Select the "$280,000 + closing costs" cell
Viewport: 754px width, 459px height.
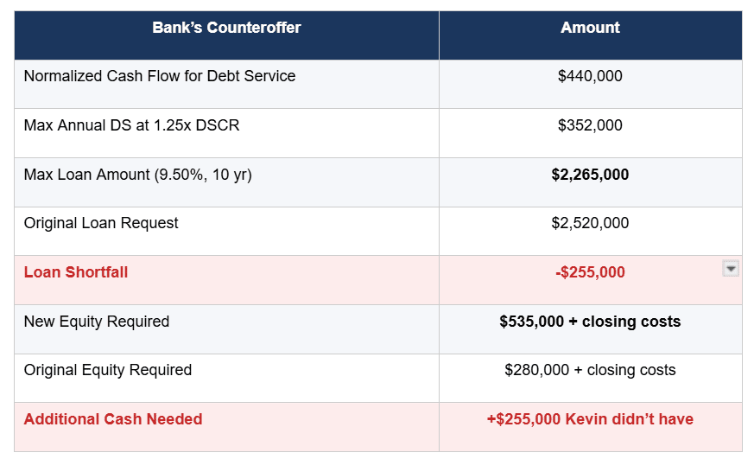tap(590, 370)
